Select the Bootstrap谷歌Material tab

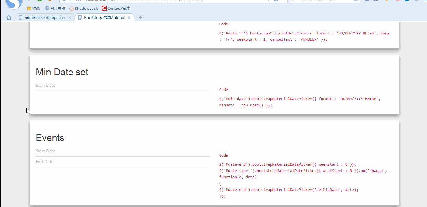[104, 18]
